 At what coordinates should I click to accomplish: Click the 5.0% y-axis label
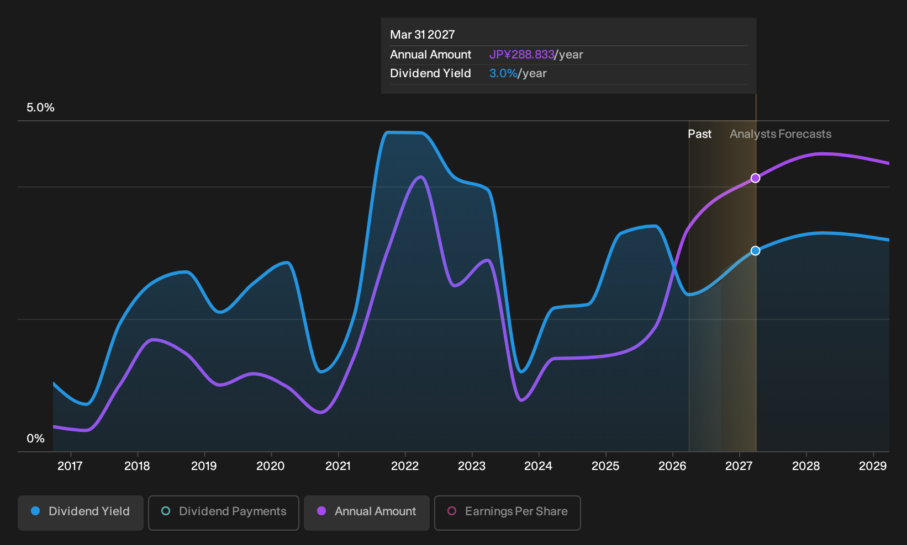tap(40, 108)
